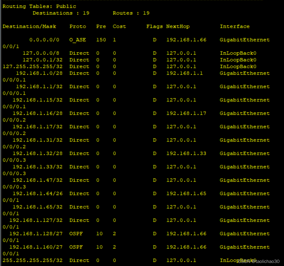
Task: Click the Routing Tables: Public title
Action: (x=38, y=6)
